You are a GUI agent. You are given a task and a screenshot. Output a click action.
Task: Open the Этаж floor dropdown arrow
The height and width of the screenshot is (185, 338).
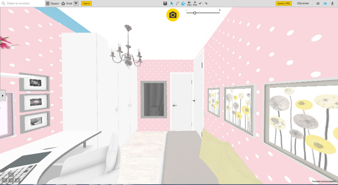76,4
